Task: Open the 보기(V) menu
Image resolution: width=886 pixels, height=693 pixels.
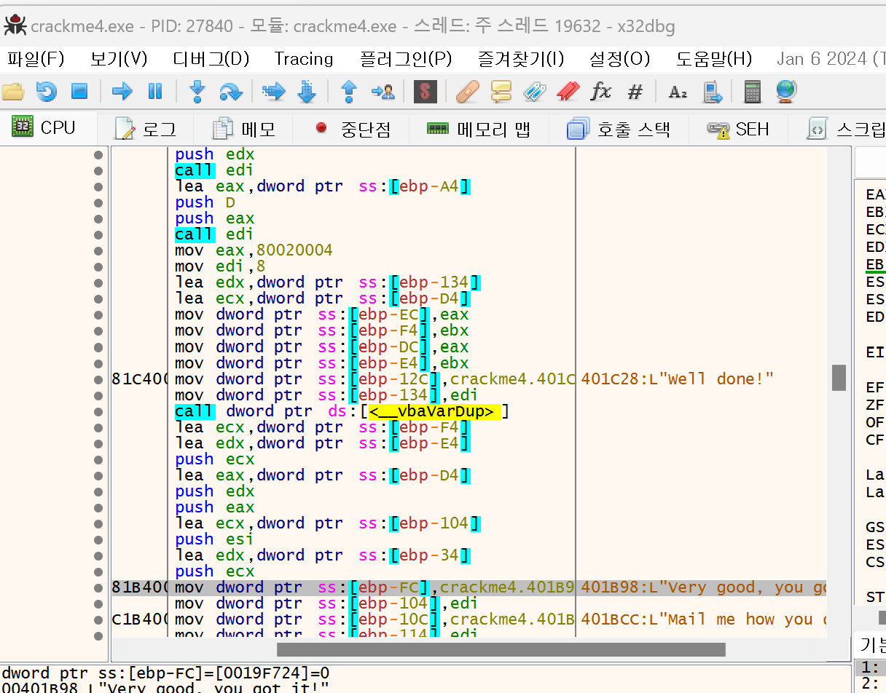Action: [x=119, y=59]
